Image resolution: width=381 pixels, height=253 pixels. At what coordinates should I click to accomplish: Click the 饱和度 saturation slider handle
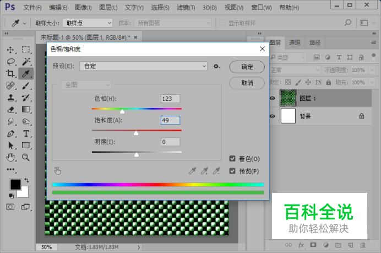(136, 133)
